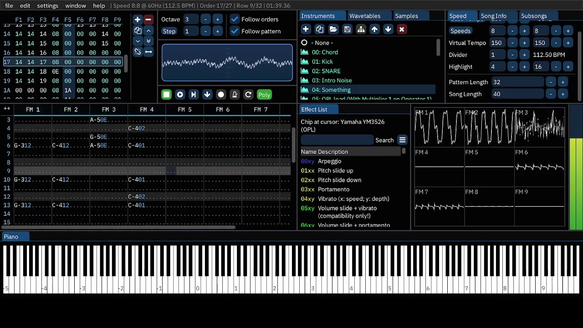Click the instrument list vertical scrollbar
The image size is (583, 328).
click(x=438, y=47)
